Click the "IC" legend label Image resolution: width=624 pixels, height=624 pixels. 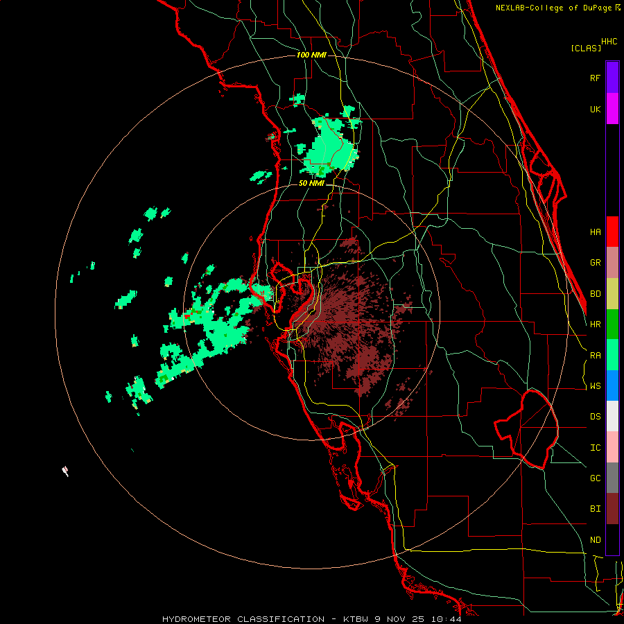[x=595, y=448]
